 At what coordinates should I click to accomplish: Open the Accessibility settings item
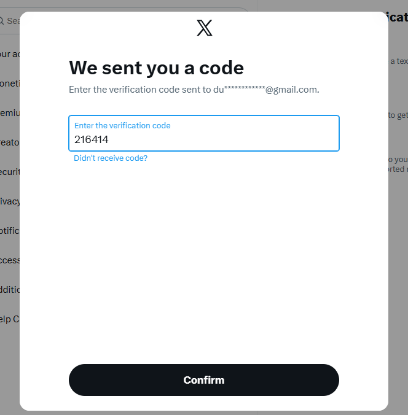tap(9, 260)
